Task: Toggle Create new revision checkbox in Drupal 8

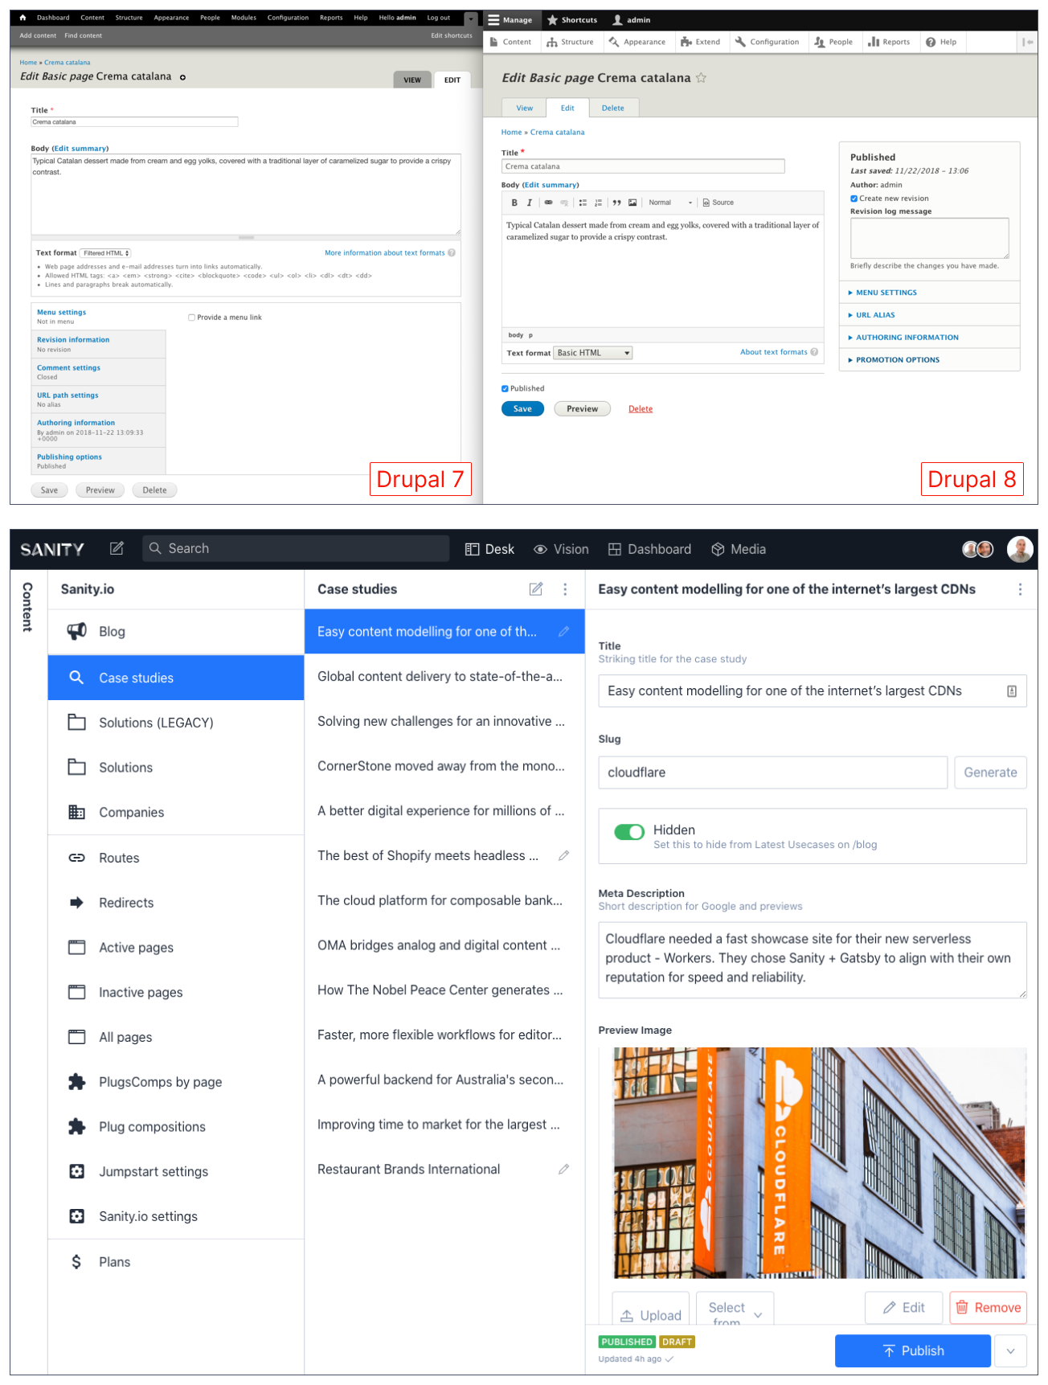Action: coord(854,199)
